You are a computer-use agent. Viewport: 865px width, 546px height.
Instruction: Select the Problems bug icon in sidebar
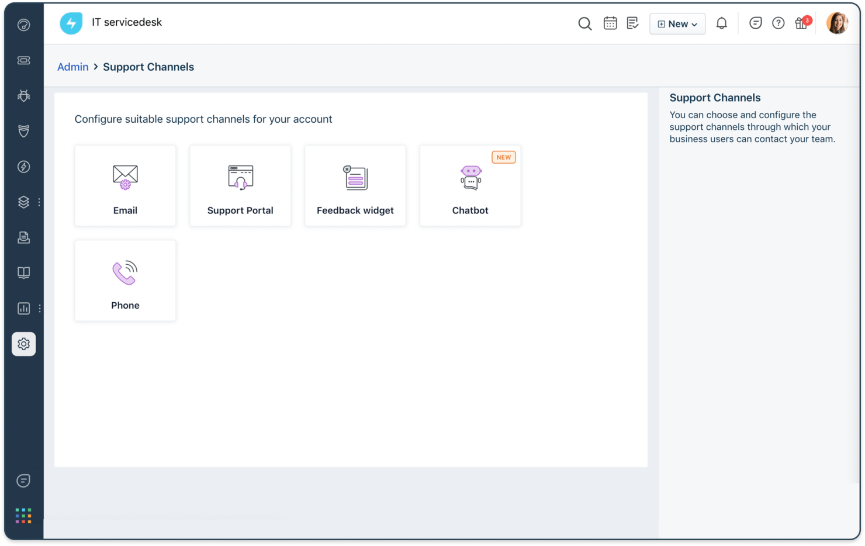[23, 95]
